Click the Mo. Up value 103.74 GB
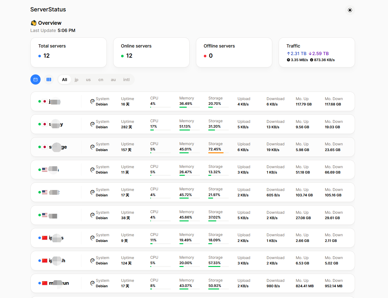 [x=304, y=195]
